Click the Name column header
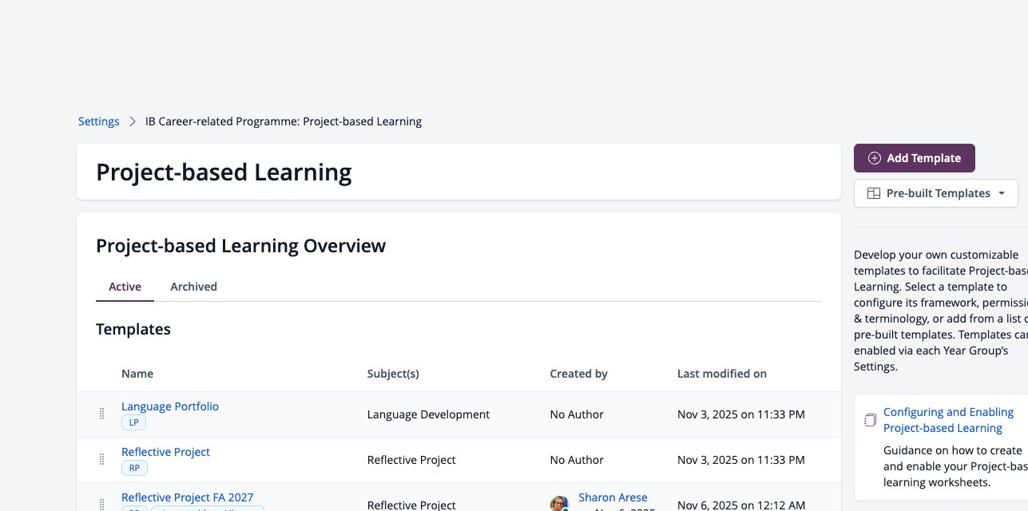 pos(137,374)
